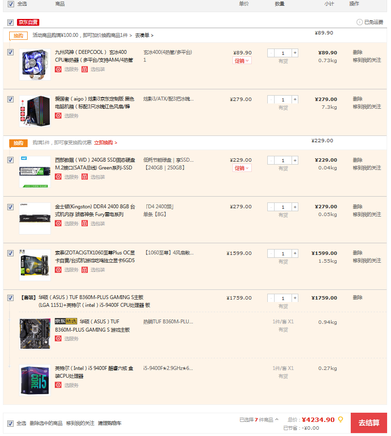391x436 pixels.
Task: Click quantity field of aigo case
Action: click(x=283, y=100)
